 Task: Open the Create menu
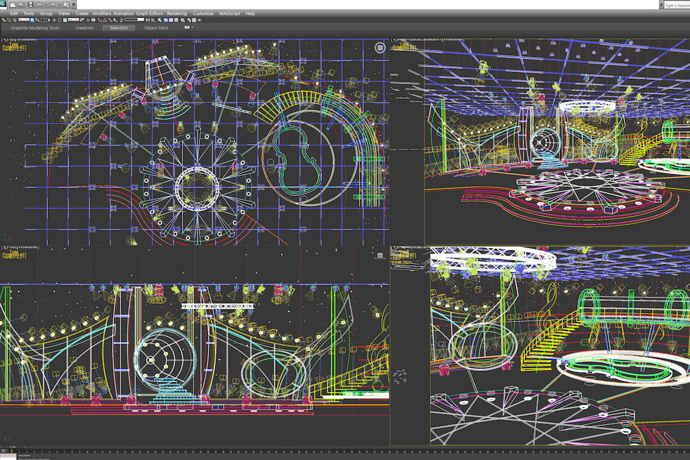click(82, 13)
